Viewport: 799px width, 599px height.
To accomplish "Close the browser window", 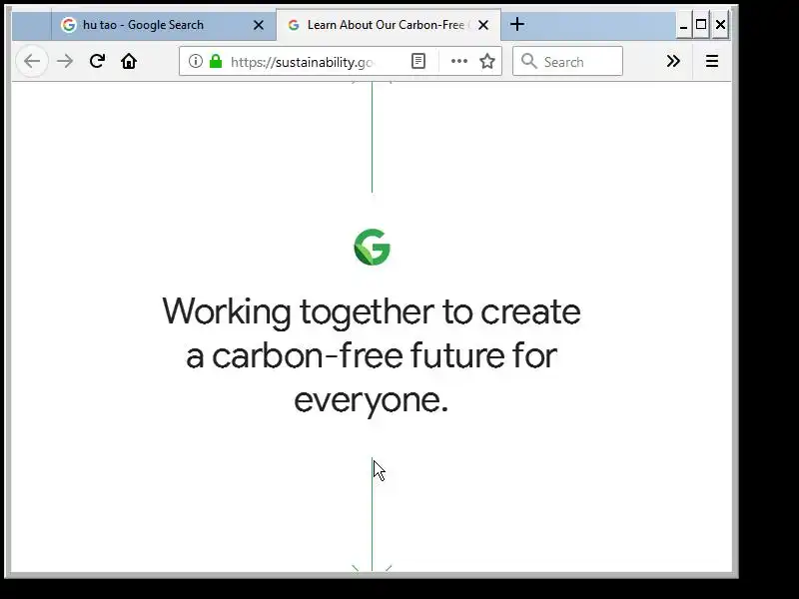I will coord(720,24).
